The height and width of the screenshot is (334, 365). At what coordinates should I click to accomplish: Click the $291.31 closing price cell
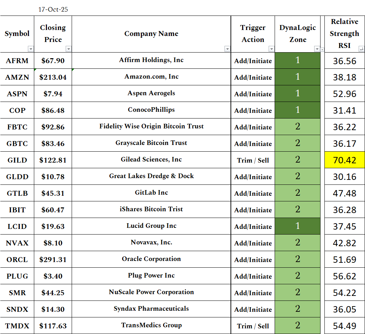(53, 259)
